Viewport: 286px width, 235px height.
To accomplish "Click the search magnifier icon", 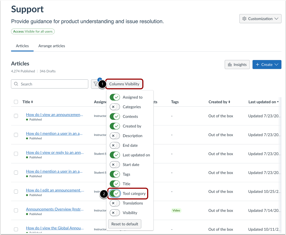I will coord(16,84).
